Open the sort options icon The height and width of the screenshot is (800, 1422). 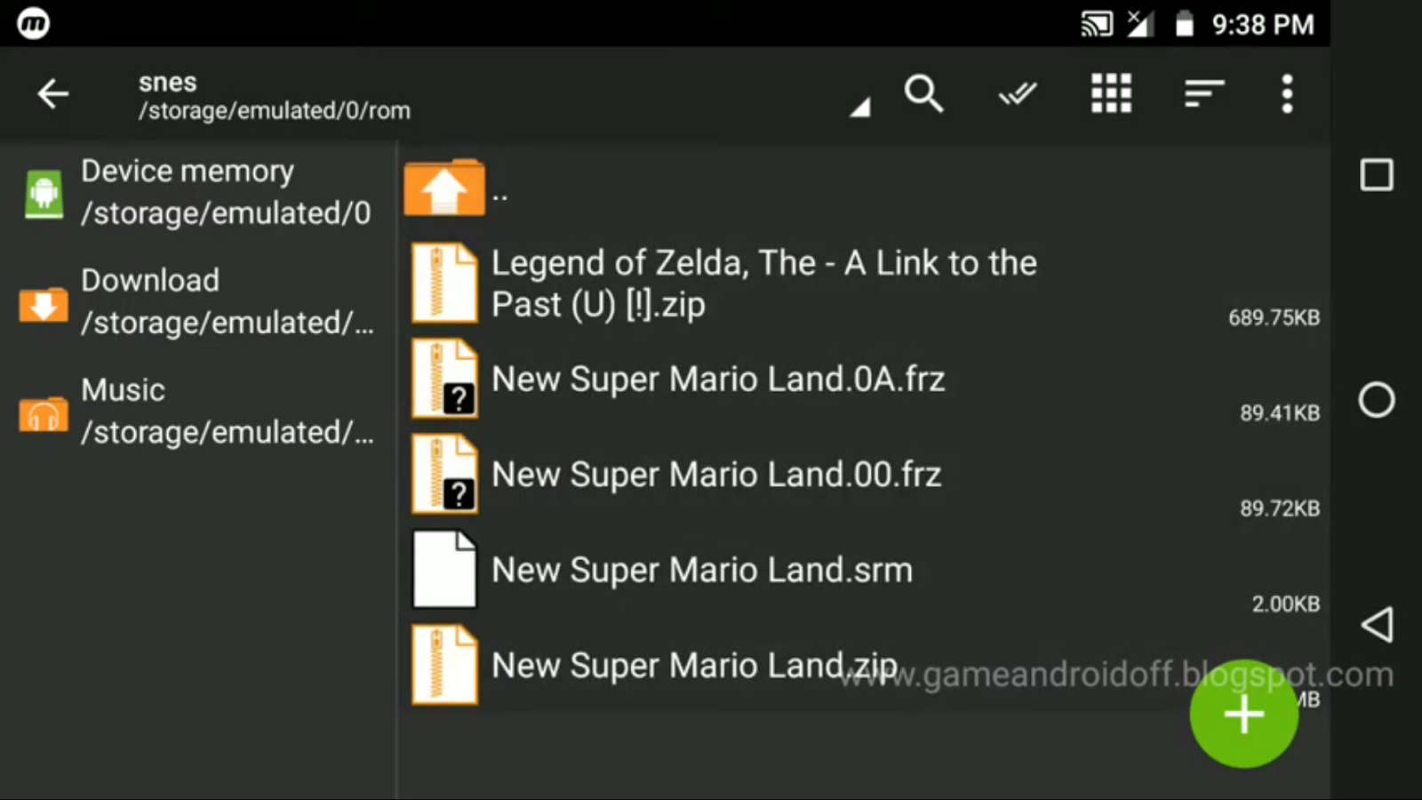pyautogui.click(x=1204, y=93)
